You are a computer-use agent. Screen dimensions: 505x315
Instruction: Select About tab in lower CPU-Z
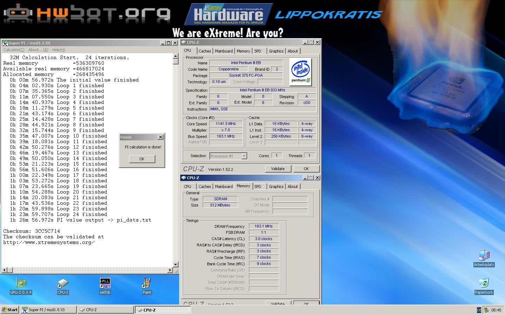pyautogui.click(x=293, y=187)
